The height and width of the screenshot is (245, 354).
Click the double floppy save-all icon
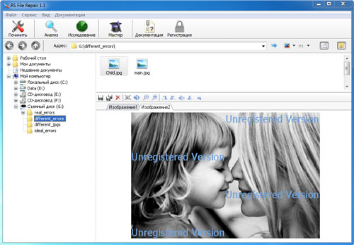tap(110, 98)
